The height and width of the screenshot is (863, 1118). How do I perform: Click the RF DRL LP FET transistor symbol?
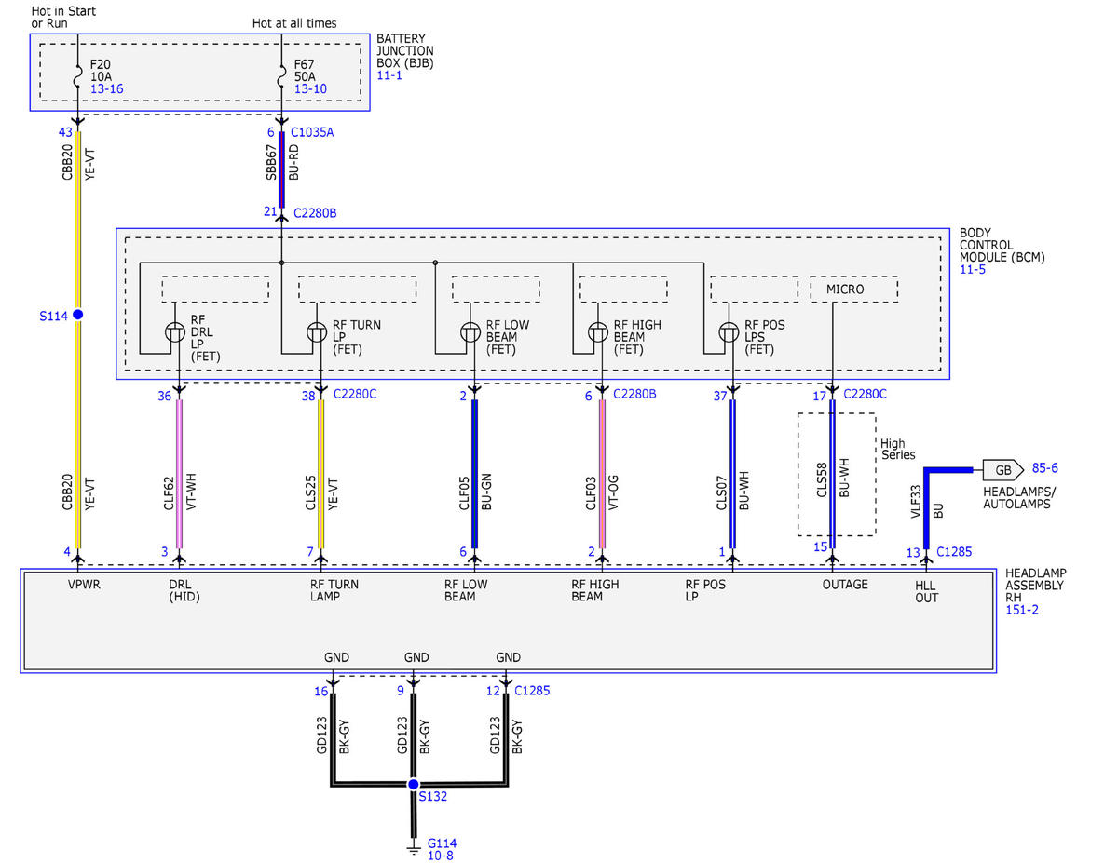click(175, 333)
